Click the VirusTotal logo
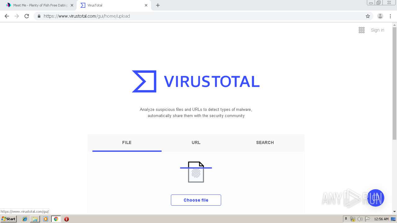Screen dimensions: 397x223 (196, 81)
